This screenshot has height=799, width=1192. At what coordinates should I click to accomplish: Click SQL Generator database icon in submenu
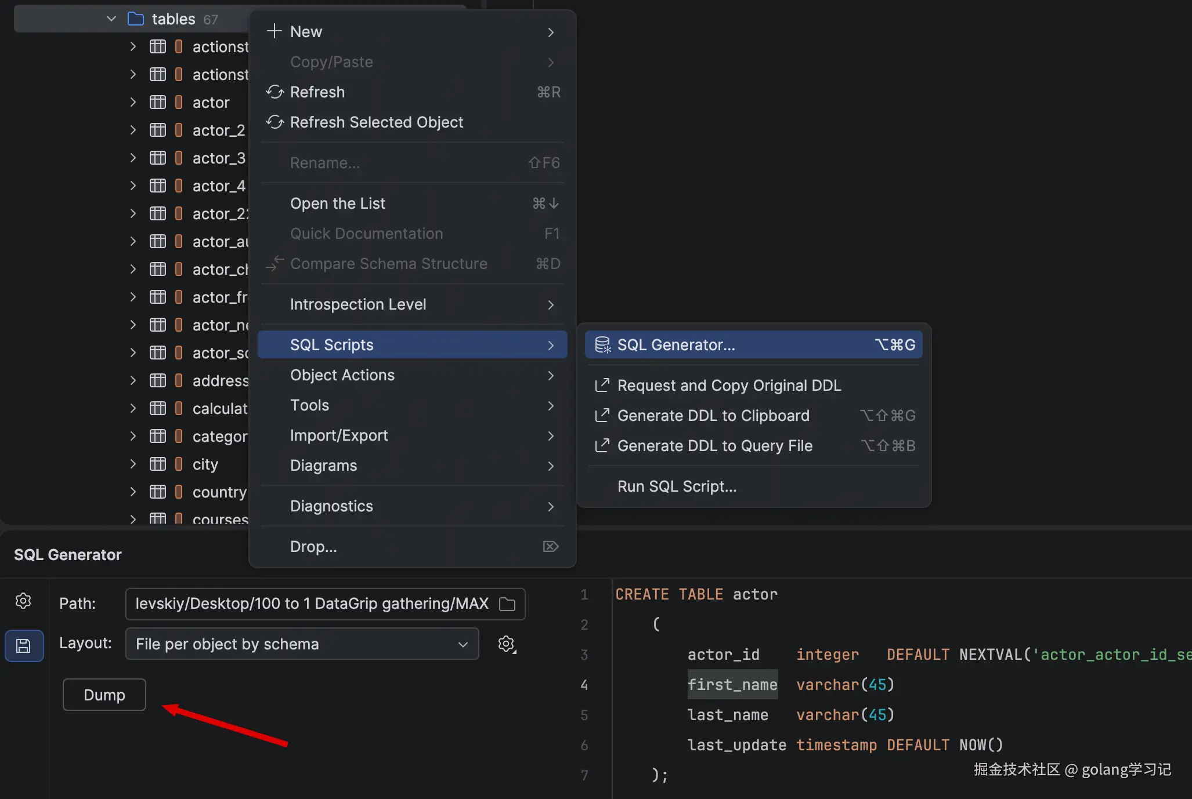point(603,345)
